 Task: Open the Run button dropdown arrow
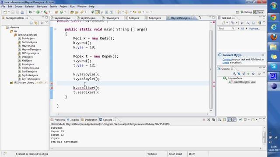click(x=42, y=12)
